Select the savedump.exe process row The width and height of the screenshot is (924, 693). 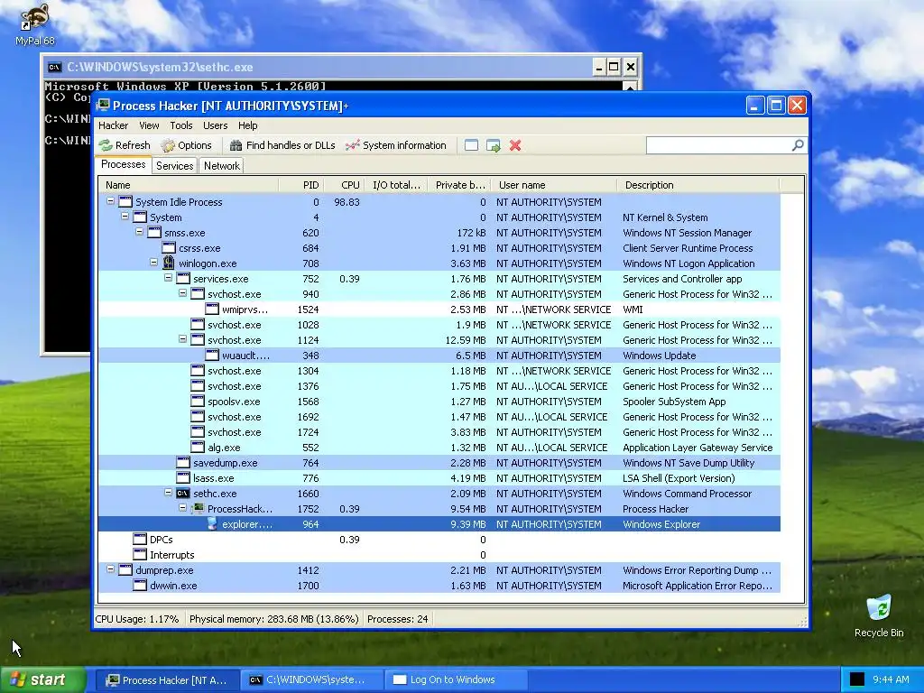pos(439,463)
